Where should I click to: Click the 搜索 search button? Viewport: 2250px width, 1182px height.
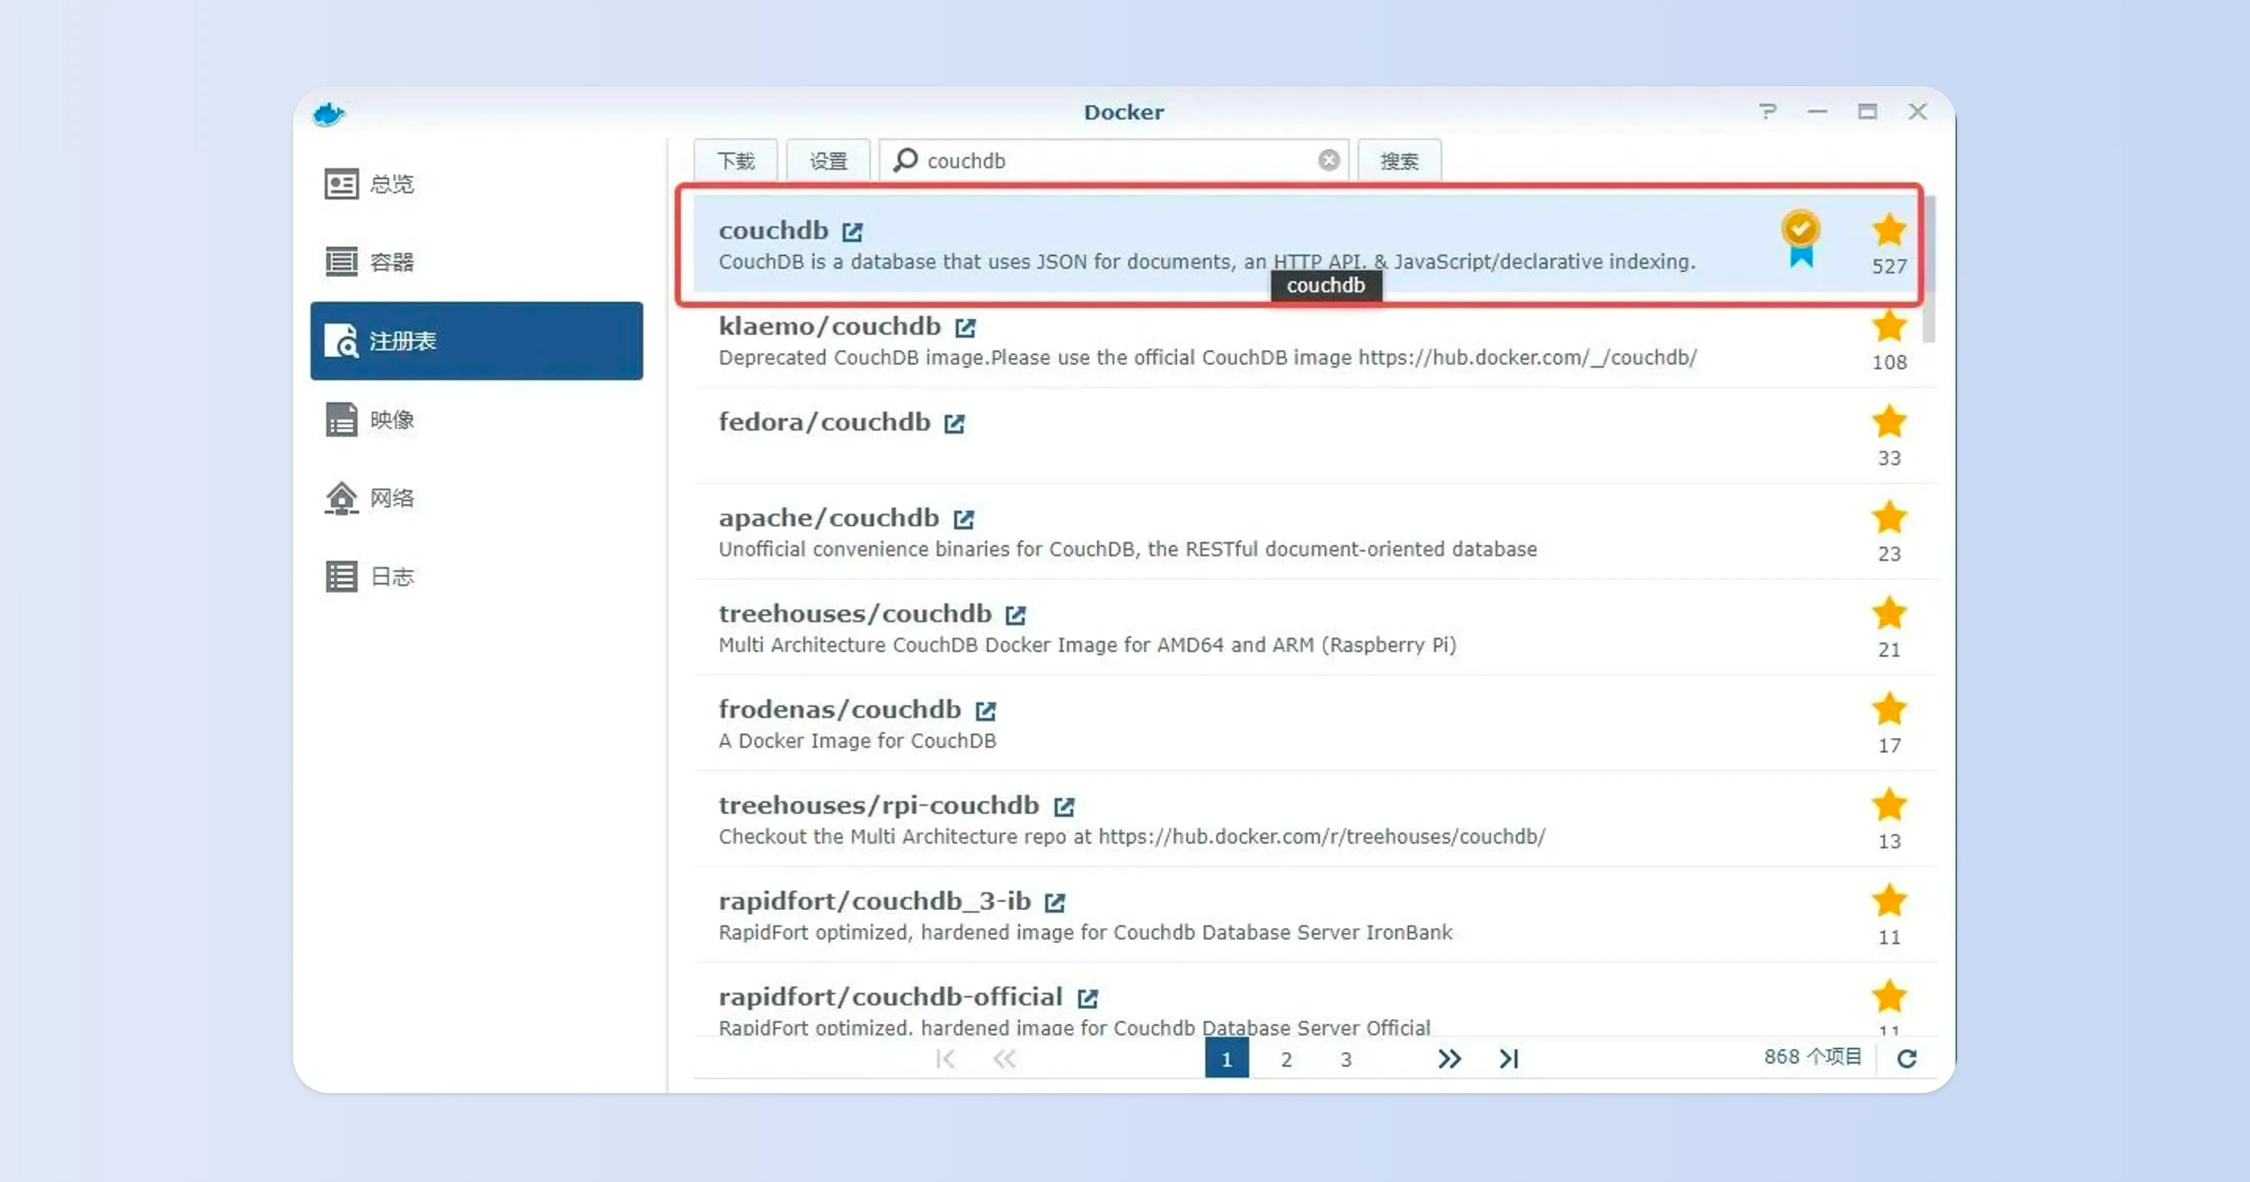[x=1399, y=161]
